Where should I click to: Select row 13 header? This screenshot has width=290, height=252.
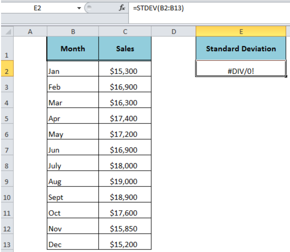point(7,242)
